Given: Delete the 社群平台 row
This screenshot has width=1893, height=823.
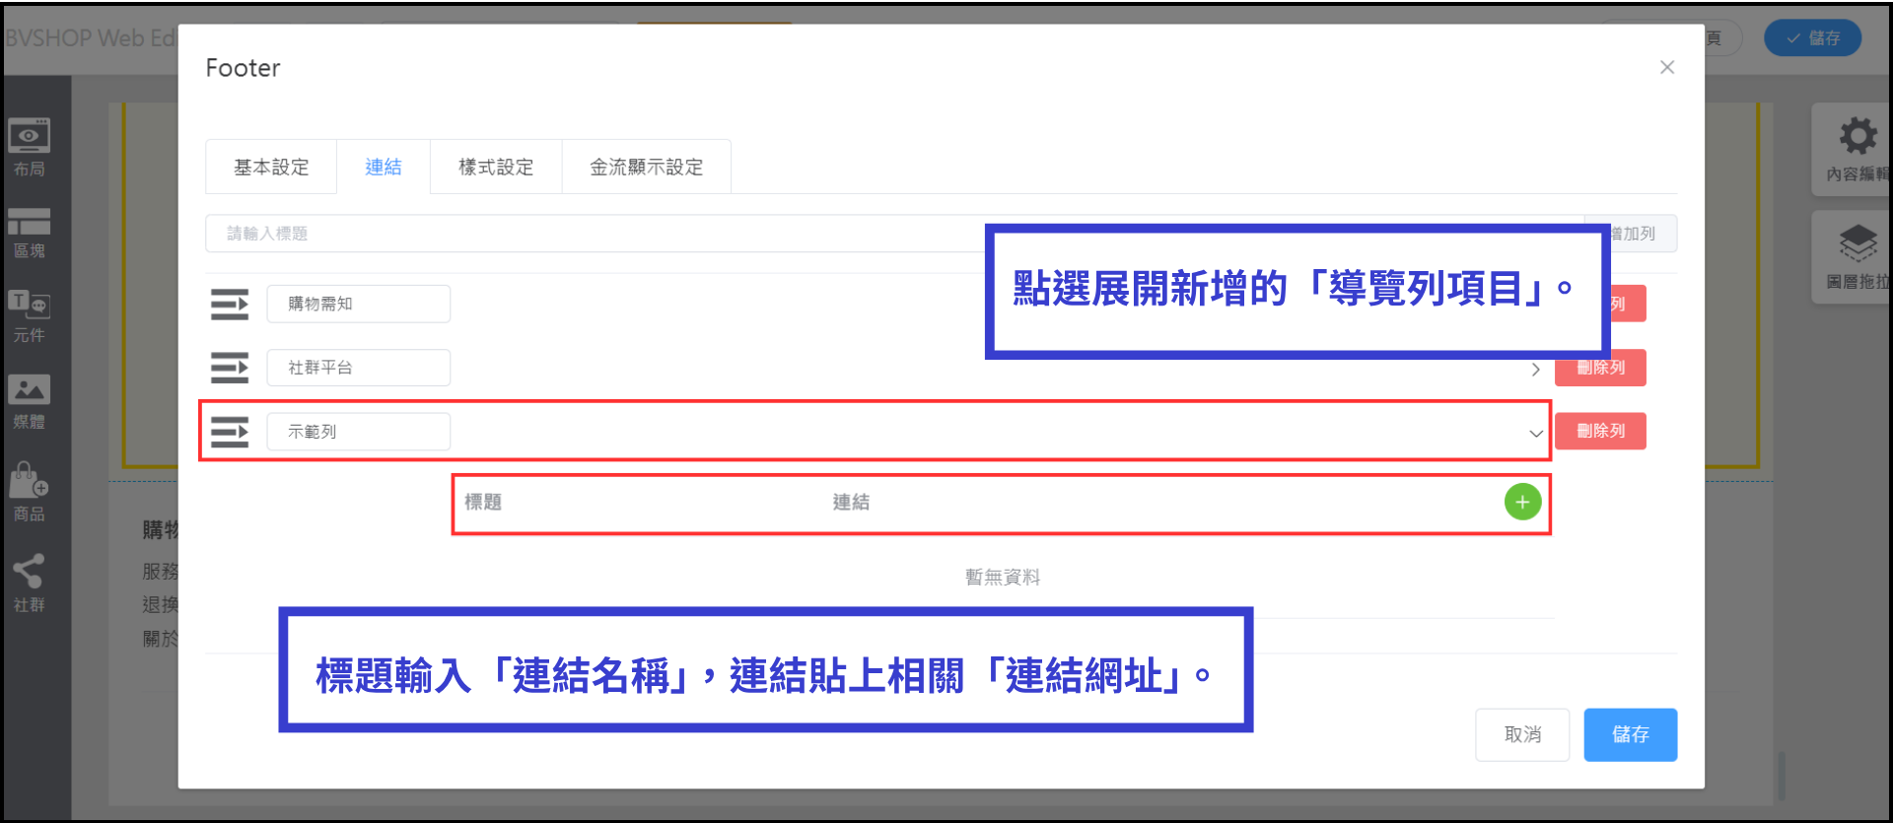Looking at the screenshot, I should pos(1600,368).
